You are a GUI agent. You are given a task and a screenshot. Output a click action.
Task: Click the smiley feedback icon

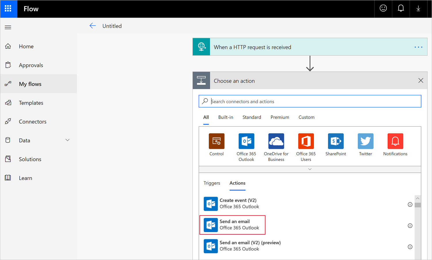pyautogui.click(x=383, y=8)
